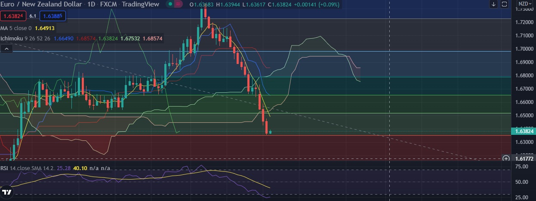Viewport: 536px width, 201px height.
Task: Click the MA value 1.64913
Action: (x=44, y=28)
